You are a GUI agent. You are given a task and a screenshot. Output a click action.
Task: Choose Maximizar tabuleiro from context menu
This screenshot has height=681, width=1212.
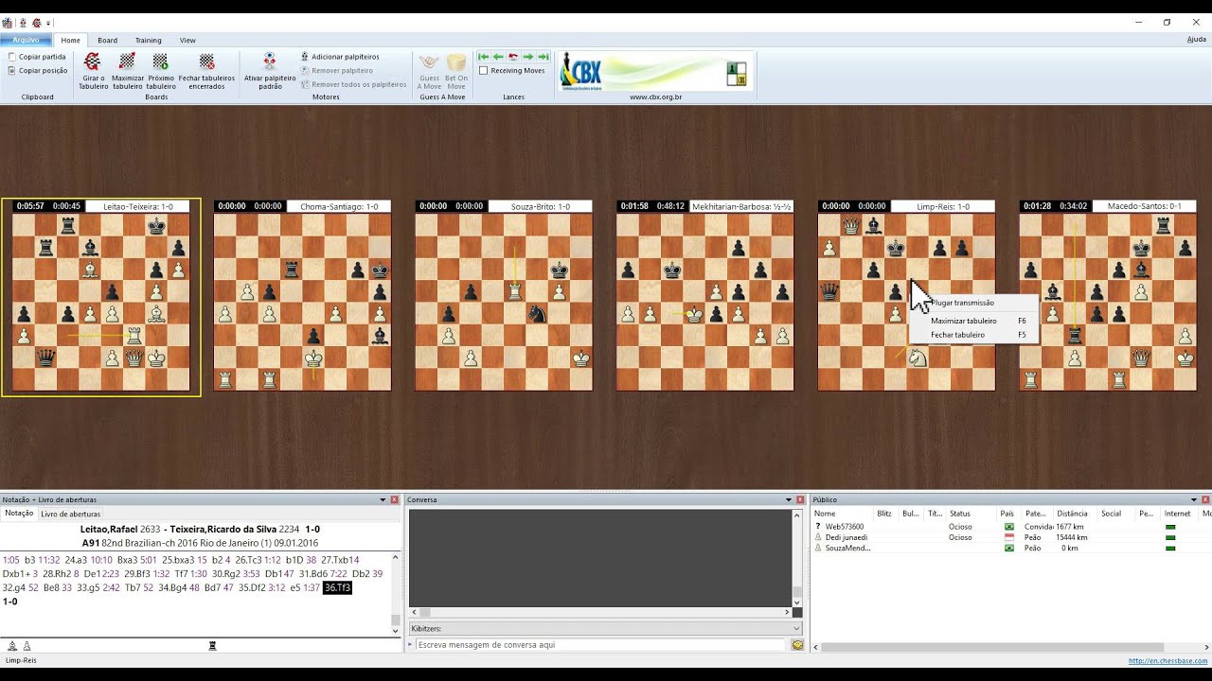coord(973,321)
